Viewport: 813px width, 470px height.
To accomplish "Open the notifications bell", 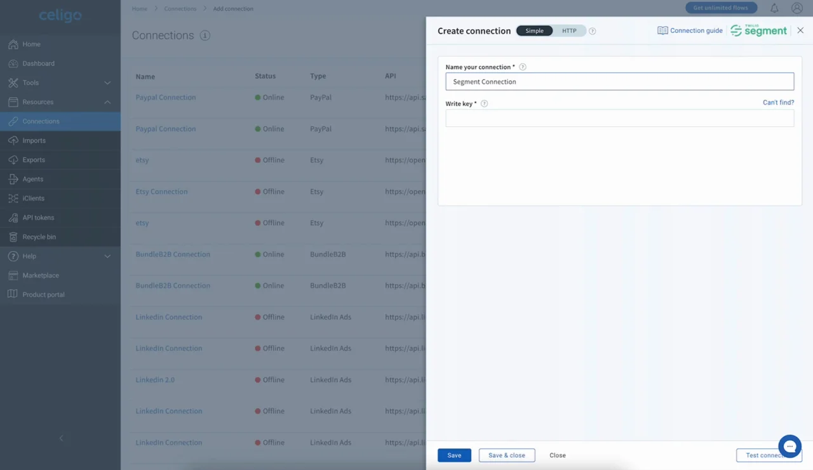I will (x=774, y=8).
